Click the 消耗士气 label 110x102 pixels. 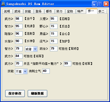35,71
